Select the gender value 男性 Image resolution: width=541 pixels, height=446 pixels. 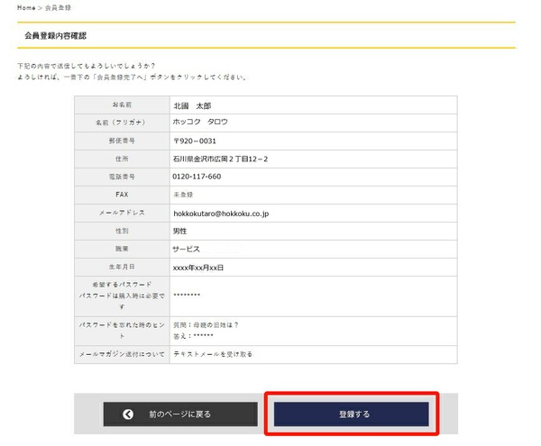(179, 232)
